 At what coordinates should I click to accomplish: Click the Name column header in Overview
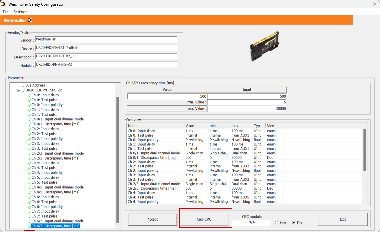click(155, 126)
